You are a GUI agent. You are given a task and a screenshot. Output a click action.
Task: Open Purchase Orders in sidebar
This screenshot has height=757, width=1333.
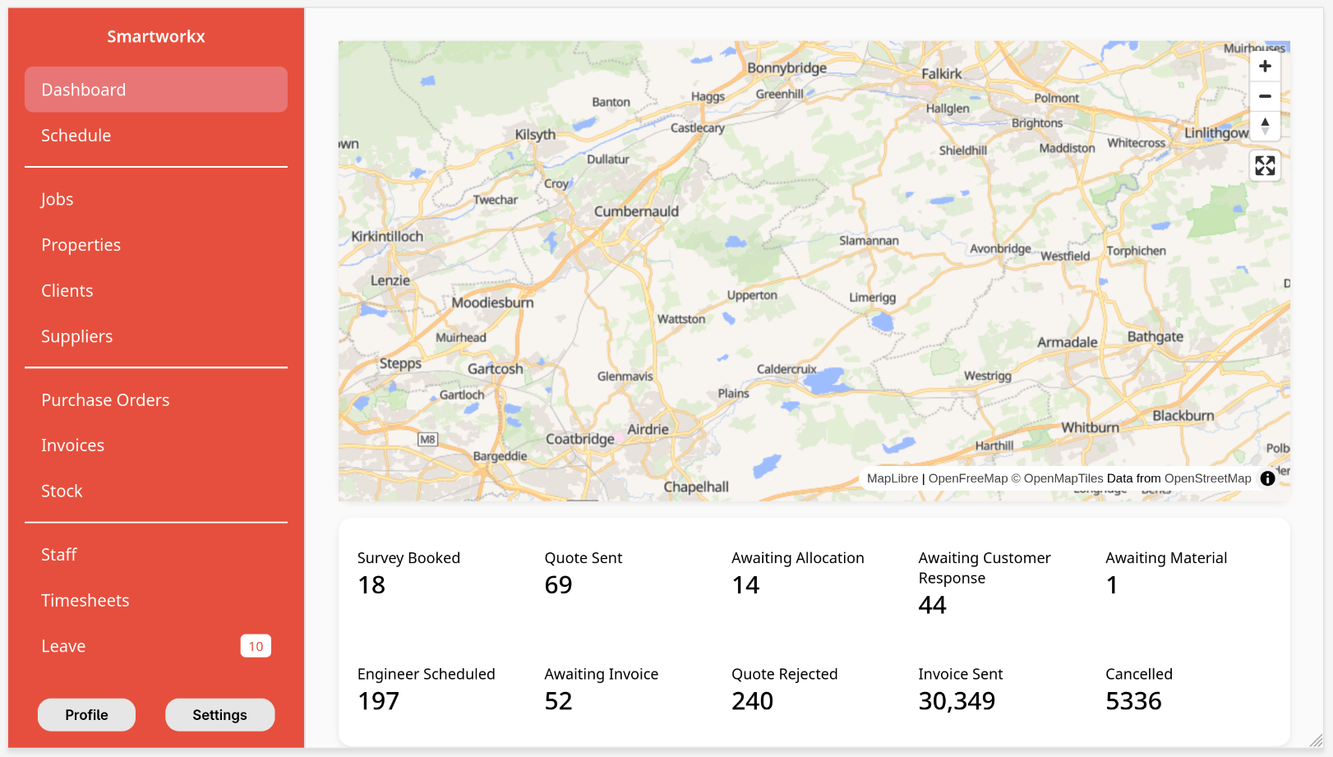[x=105, y=400]
